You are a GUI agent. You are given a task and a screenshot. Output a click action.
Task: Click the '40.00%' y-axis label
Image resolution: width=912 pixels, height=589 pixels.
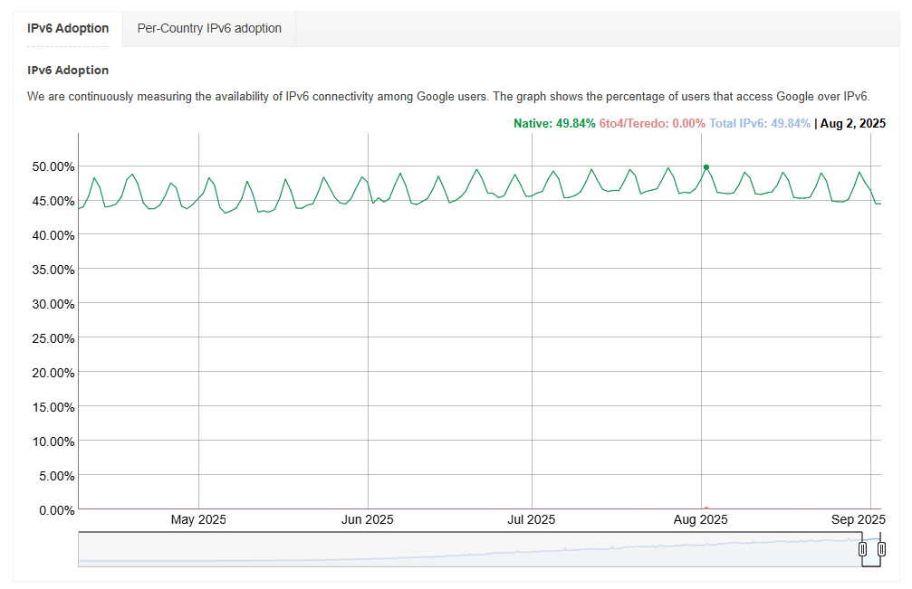click(53, 235)
